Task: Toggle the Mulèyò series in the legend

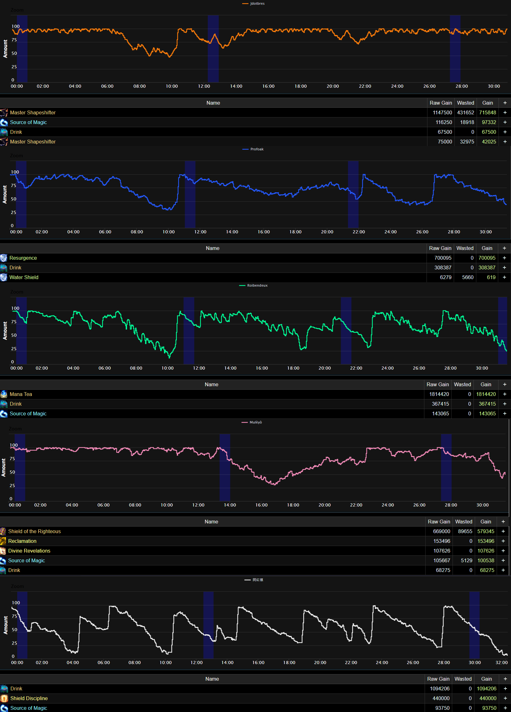Action: tap(252, 422)
